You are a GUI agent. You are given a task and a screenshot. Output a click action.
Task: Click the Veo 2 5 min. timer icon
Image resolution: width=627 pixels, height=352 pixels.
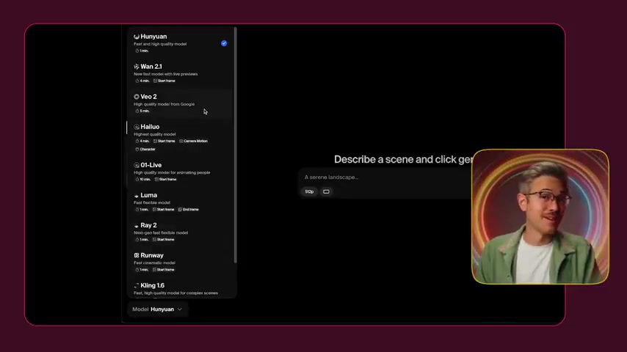137,111
